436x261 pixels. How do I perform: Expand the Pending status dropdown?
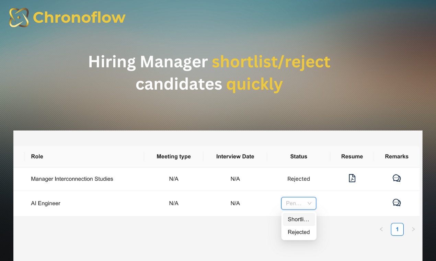[x=299, y=203]
